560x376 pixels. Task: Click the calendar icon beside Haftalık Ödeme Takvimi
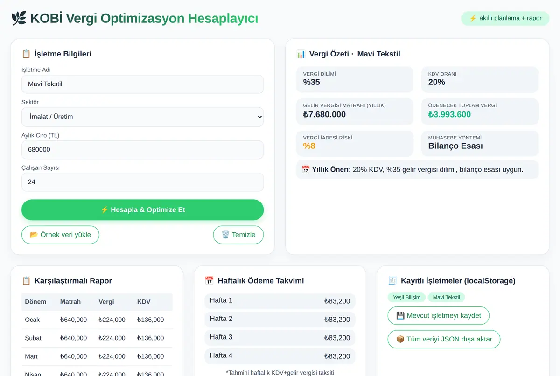point(209,281)
